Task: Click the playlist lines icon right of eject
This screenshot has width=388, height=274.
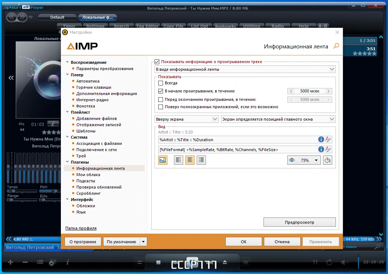Action: (245, 262)
